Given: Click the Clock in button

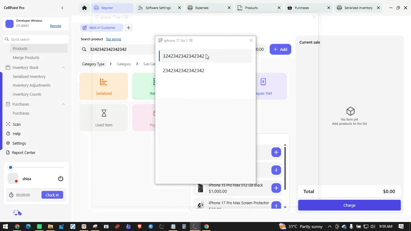Looking at the screenshot, I should point(52,195).
